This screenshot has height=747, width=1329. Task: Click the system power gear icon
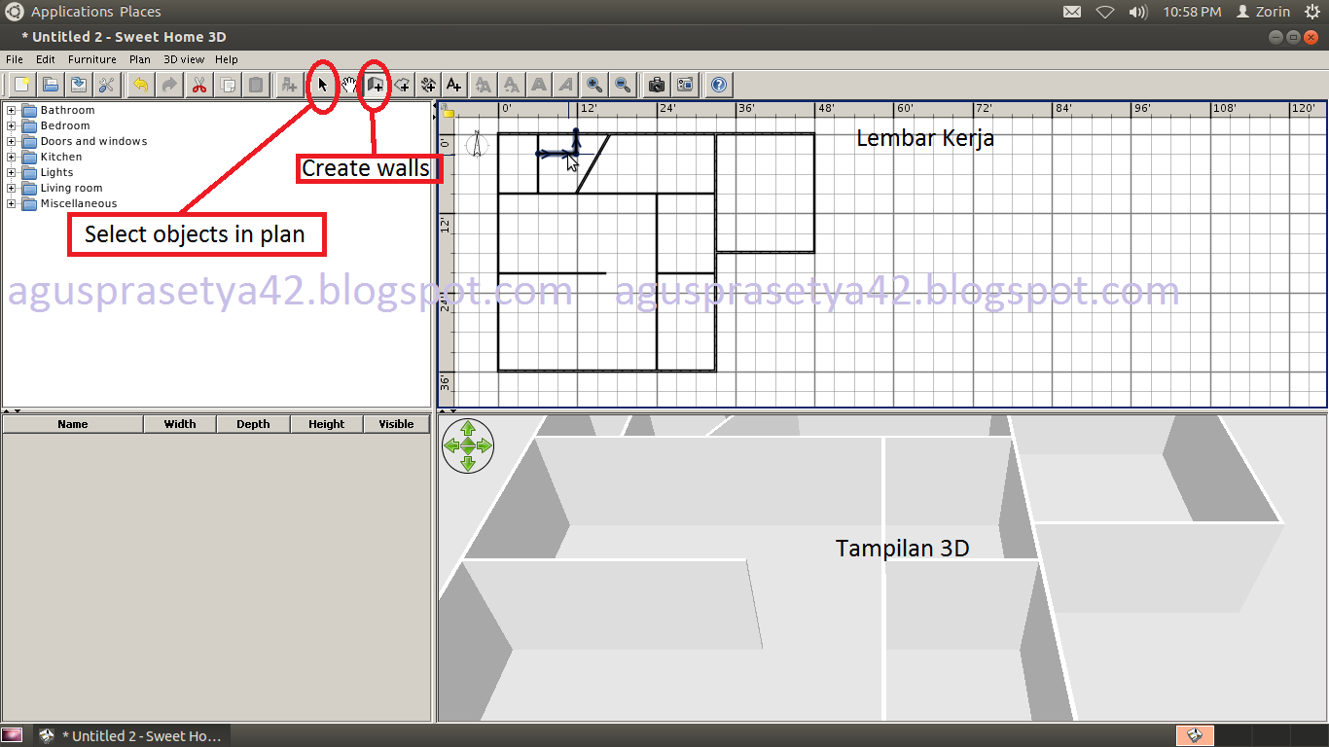(x=1311, y=12)
